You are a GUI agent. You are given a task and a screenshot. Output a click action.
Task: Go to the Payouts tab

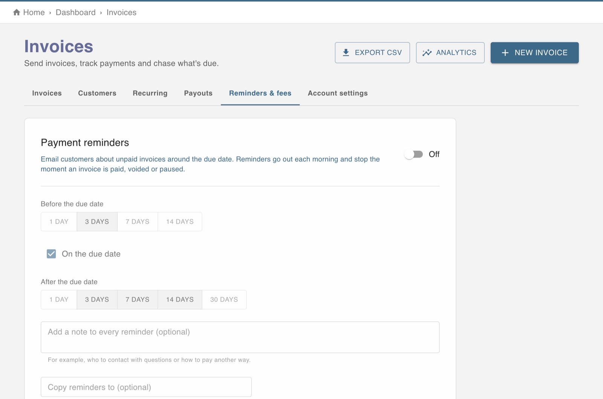(x=198, y=93)
